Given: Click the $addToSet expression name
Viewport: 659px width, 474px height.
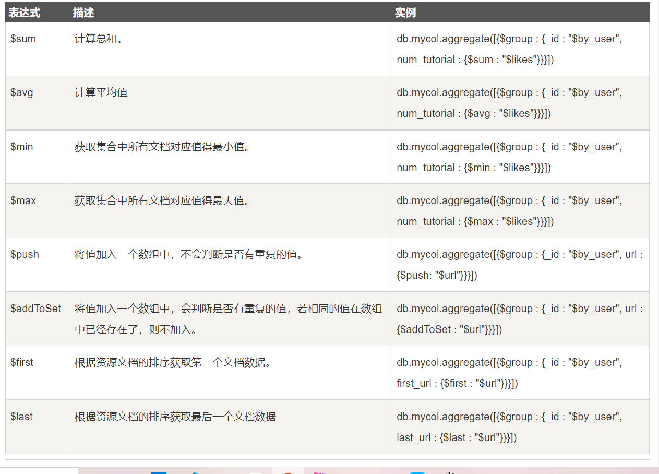Looking at the screenshot, I should click(x=36, y=309).
